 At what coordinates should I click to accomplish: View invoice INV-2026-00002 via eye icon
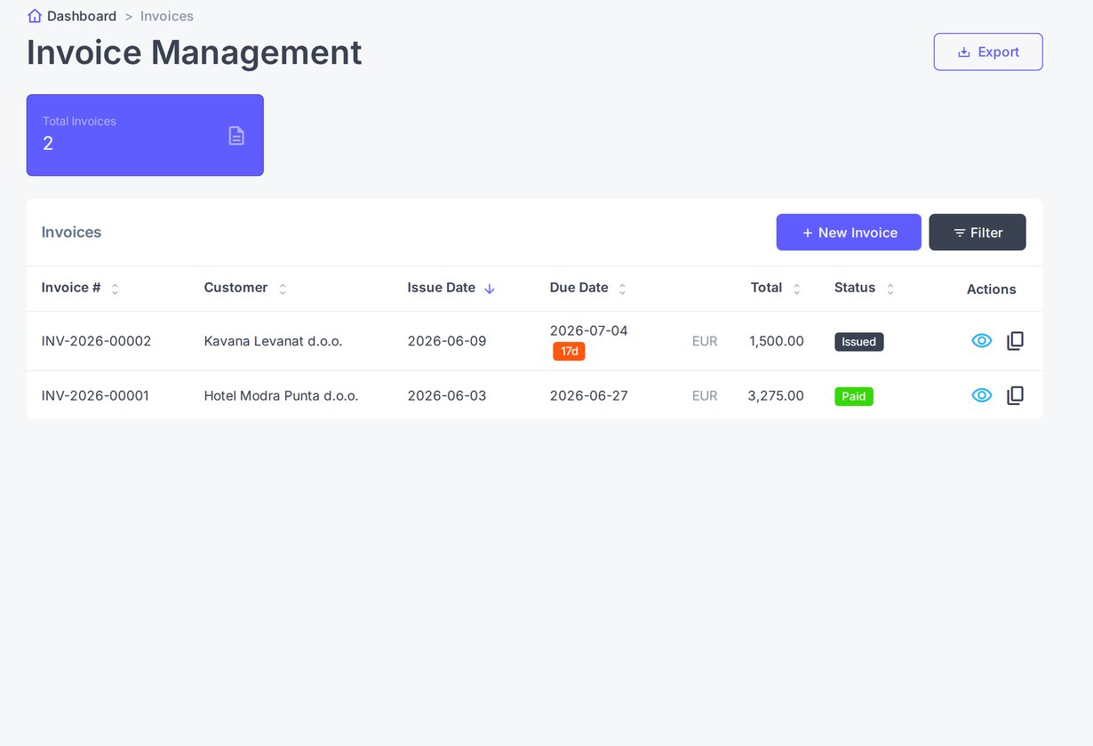tap(981, 341)
